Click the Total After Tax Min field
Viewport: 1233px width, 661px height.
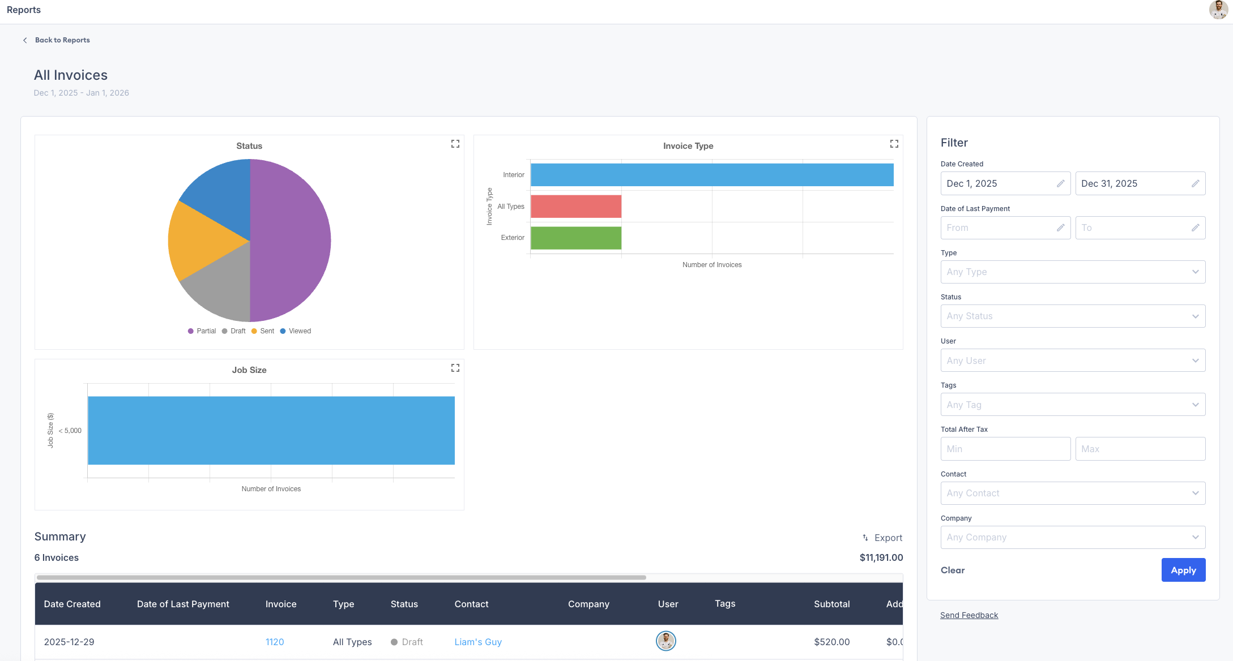coord(1005,449)
